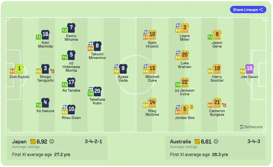Click the Share Lineups button
This screenshot has width=273, height=167.
click(248, 10)
